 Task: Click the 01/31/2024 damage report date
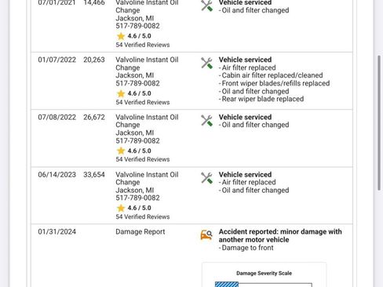point(57,232)
